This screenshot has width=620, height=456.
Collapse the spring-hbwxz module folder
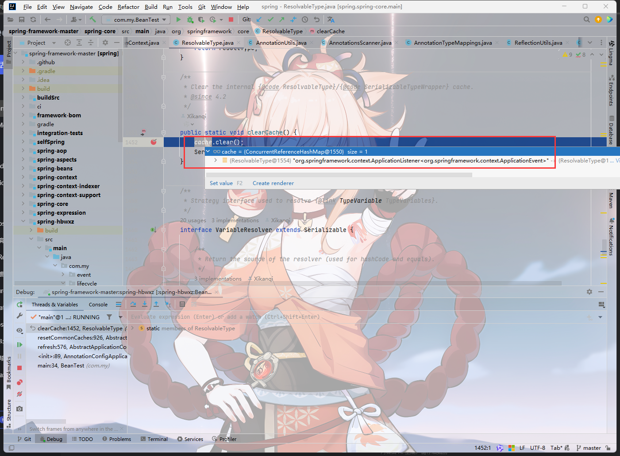coord(23,221)
